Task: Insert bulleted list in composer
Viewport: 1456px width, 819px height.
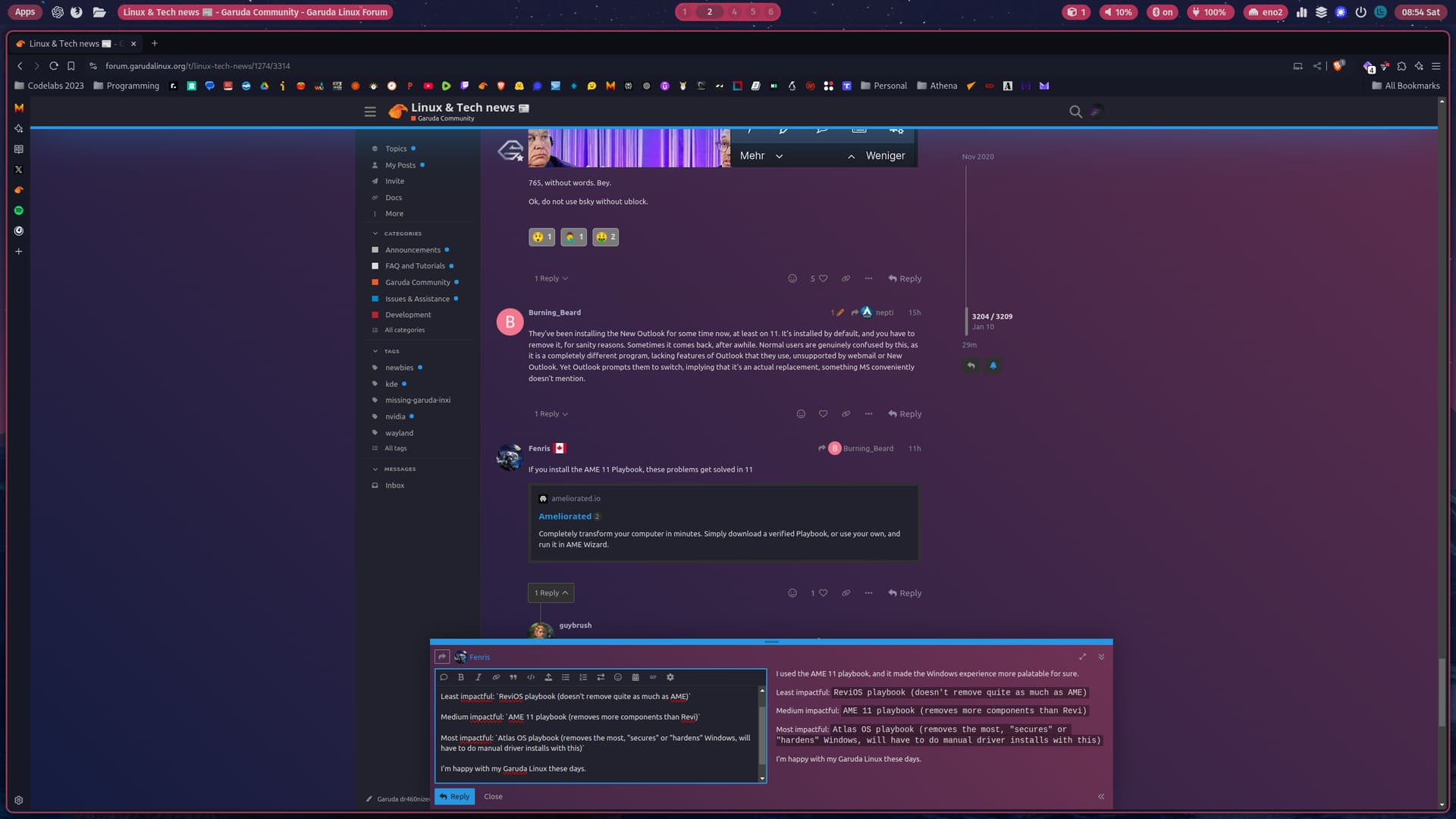Action: (x=566, y=677)
